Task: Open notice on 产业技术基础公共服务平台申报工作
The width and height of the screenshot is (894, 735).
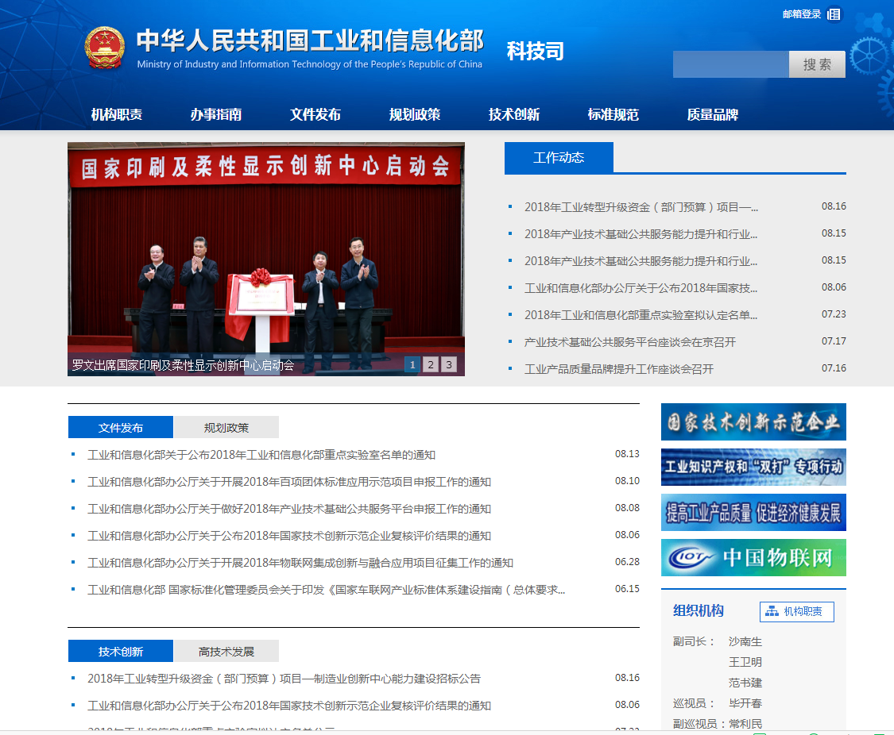Action: tap(289, 509)
